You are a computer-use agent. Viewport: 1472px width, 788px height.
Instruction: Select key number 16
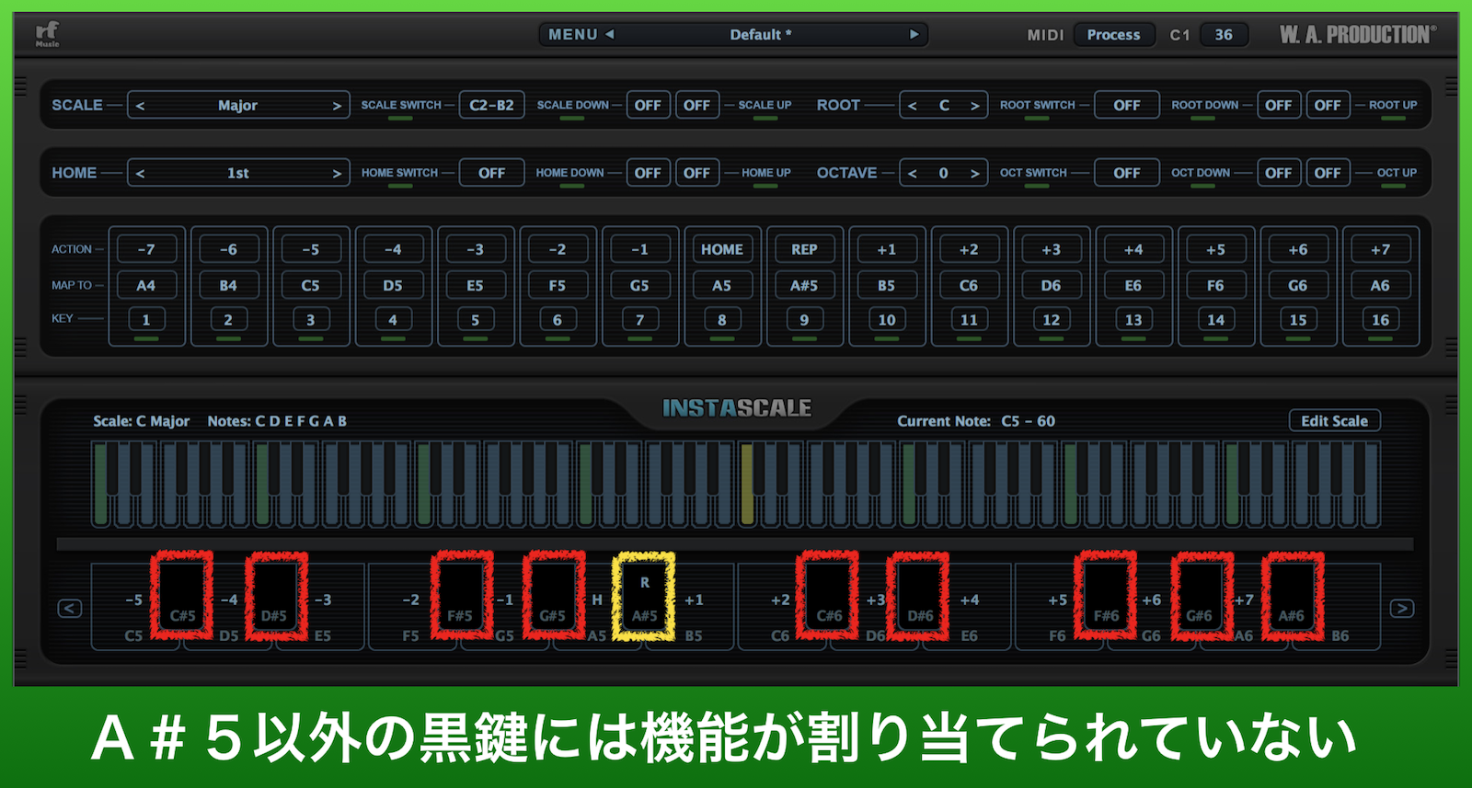1380,320
